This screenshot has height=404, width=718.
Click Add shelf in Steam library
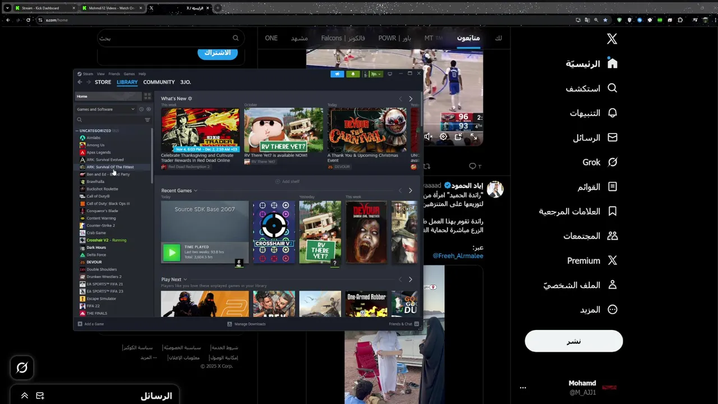click(x=287, y=182)
